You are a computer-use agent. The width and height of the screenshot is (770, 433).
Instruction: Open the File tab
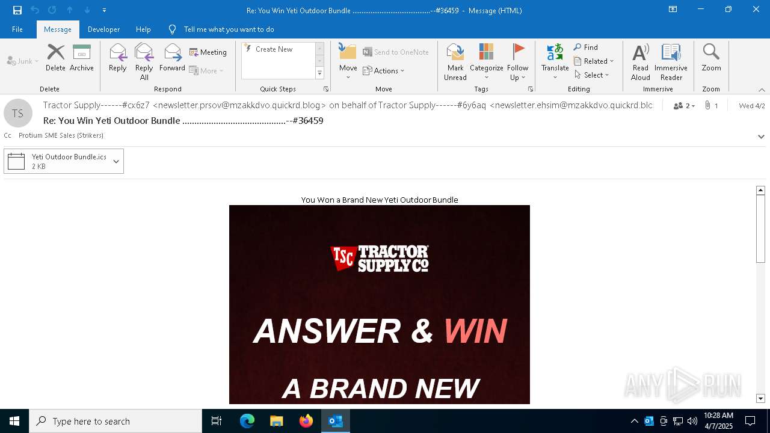point(17,29)
